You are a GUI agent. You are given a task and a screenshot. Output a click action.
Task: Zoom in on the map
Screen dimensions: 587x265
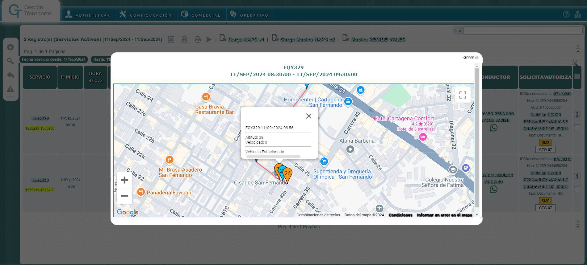tap(124, 180)
